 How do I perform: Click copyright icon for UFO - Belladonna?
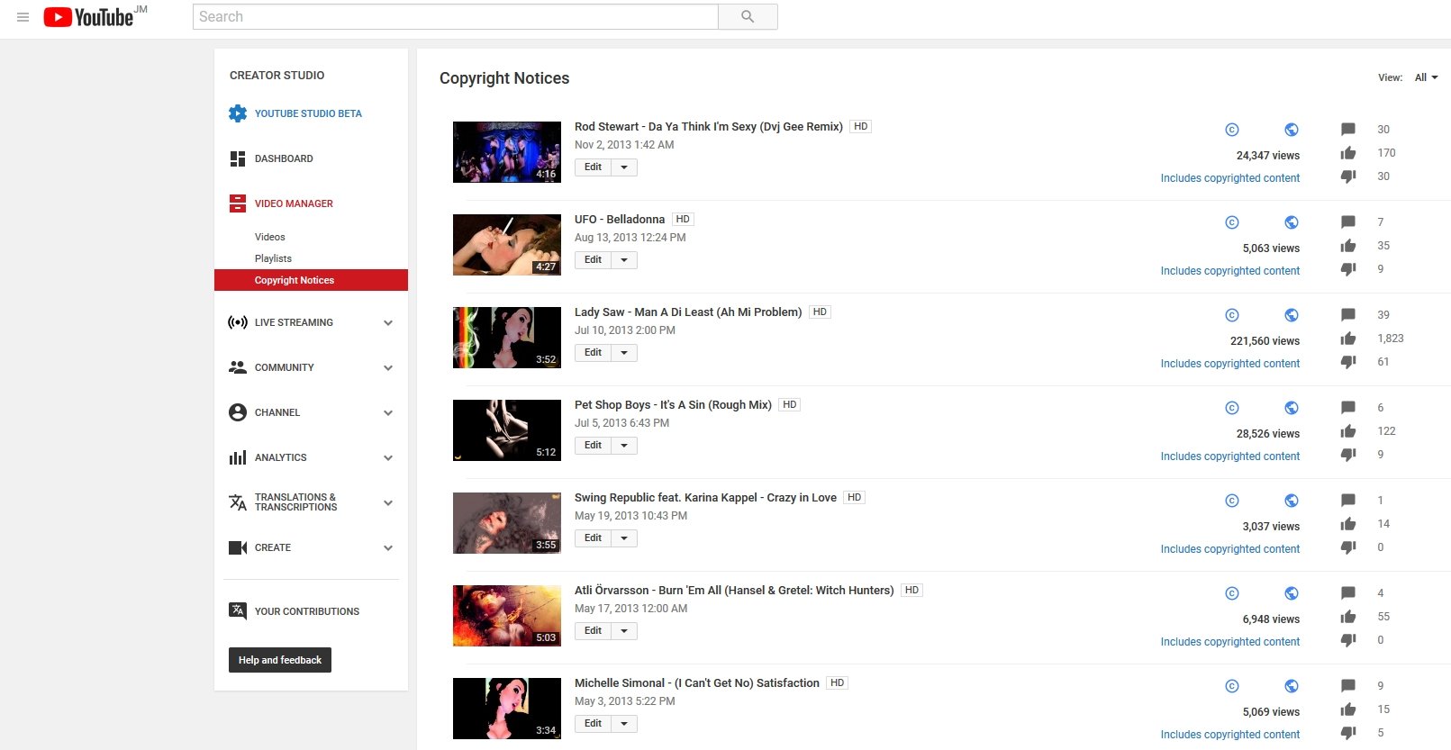tap(1232, 222)
